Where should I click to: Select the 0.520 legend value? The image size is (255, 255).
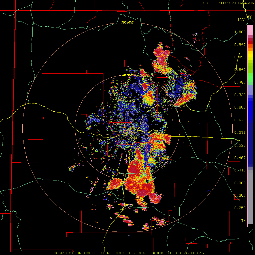240,145
